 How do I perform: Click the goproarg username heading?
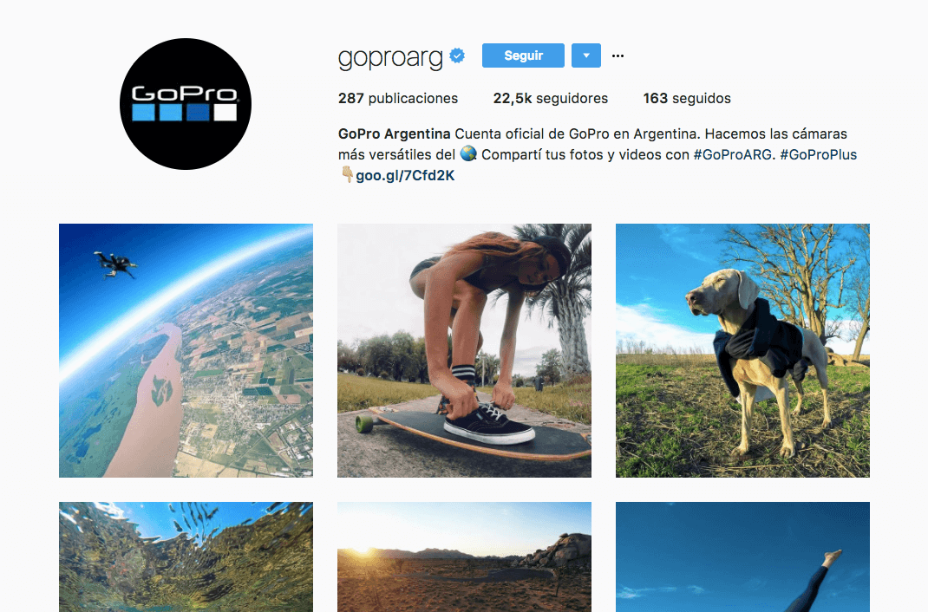click(390, 57)
